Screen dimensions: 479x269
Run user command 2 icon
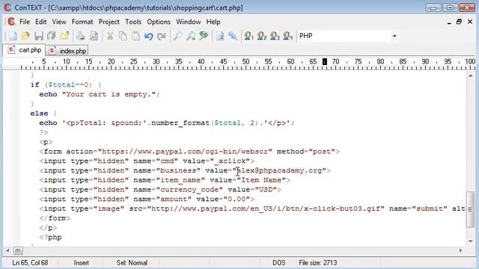pyautogui.click(x=262, y=36)
